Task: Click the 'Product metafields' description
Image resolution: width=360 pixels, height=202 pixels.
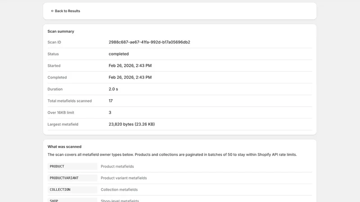Action: pyautogui.click(x=117, y=167)
